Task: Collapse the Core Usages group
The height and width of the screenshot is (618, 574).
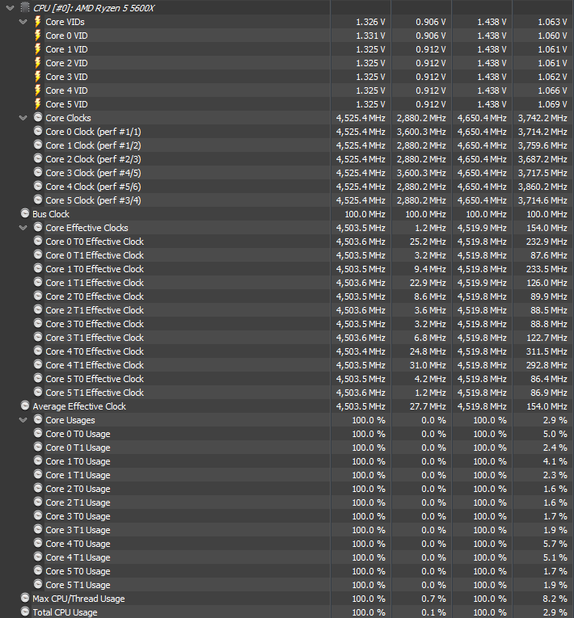Action: point(23,420)
